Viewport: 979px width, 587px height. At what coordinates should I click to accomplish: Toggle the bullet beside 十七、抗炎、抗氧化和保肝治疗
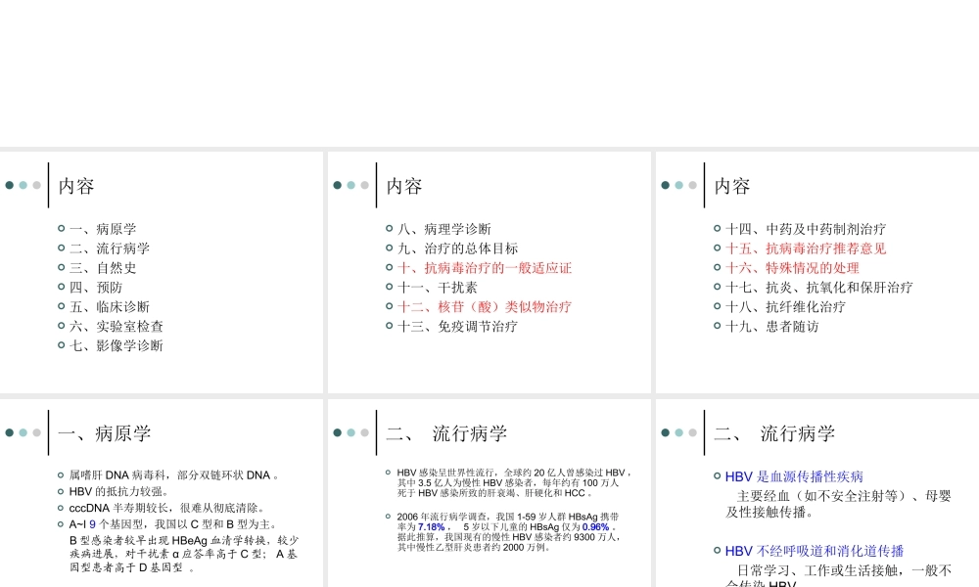pos(717,288)
